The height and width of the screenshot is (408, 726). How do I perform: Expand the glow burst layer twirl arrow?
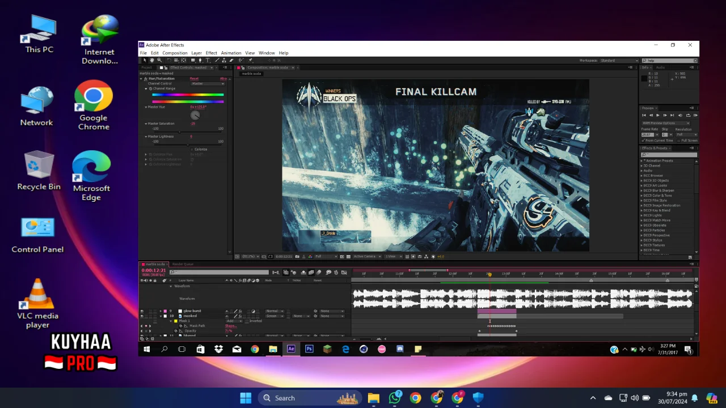point(161,311)
